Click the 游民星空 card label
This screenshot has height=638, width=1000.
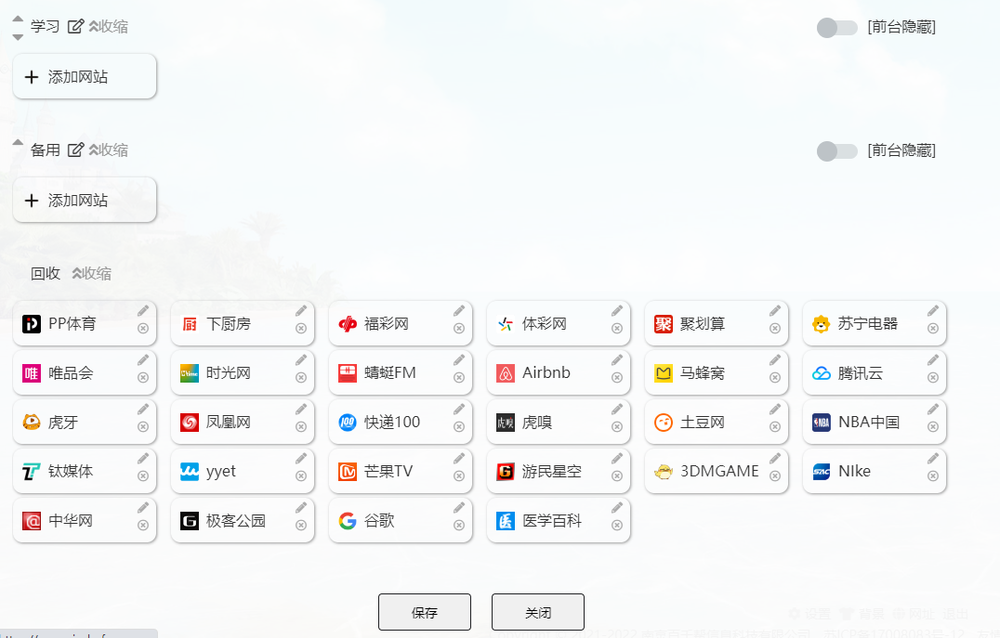point(552,472)
